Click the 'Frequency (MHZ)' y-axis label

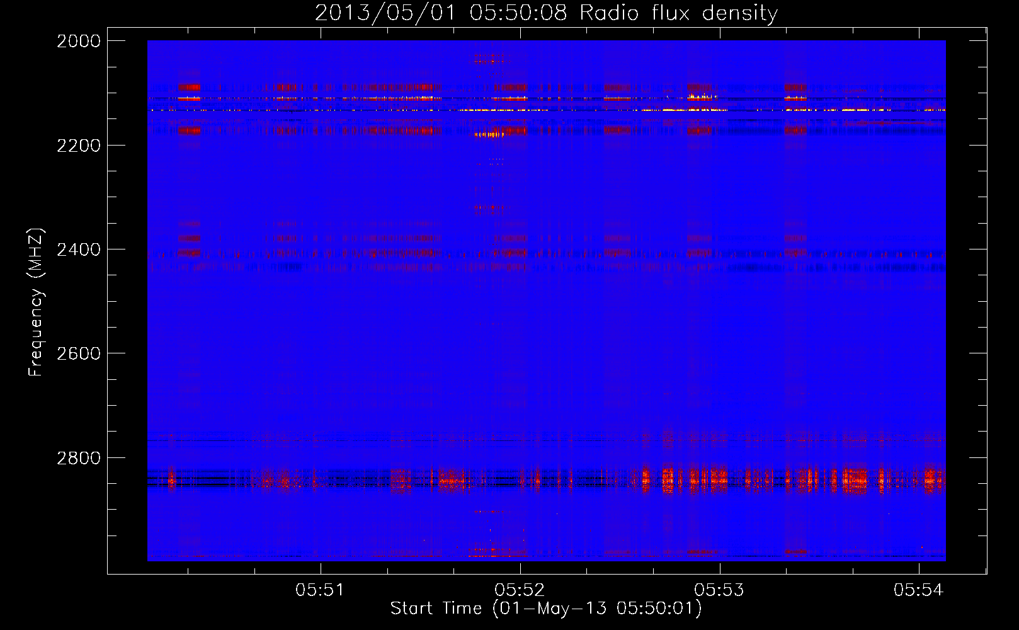point(36,302)
